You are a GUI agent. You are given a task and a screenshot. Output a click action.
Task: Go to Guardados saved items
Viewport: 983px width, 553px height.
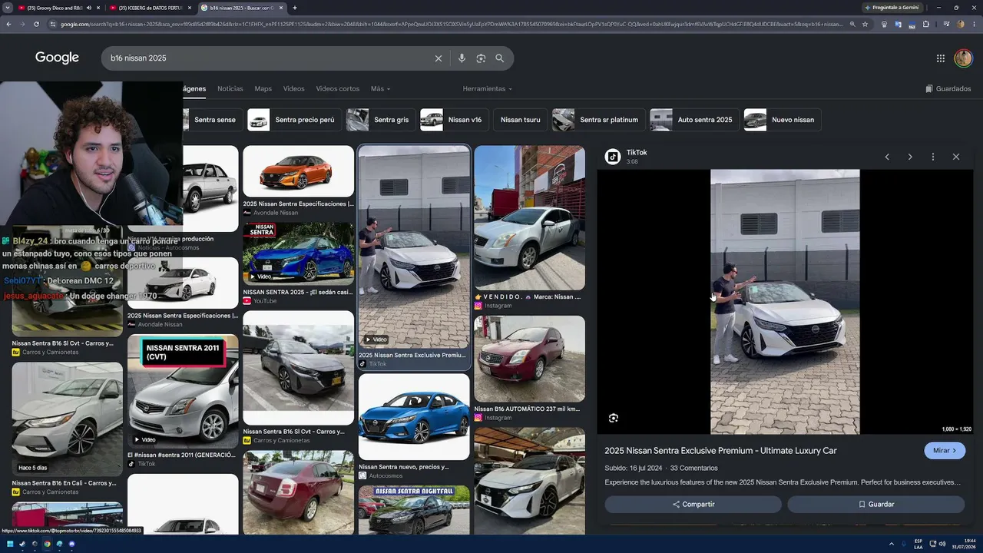948,89
